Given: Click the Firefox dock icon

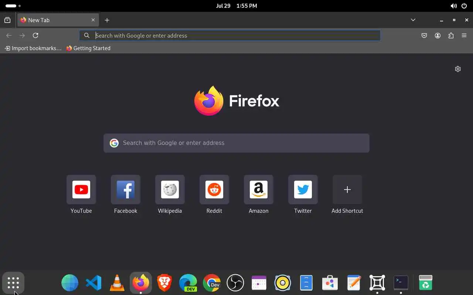Looking at the screenshot, I should click(141, 283).
